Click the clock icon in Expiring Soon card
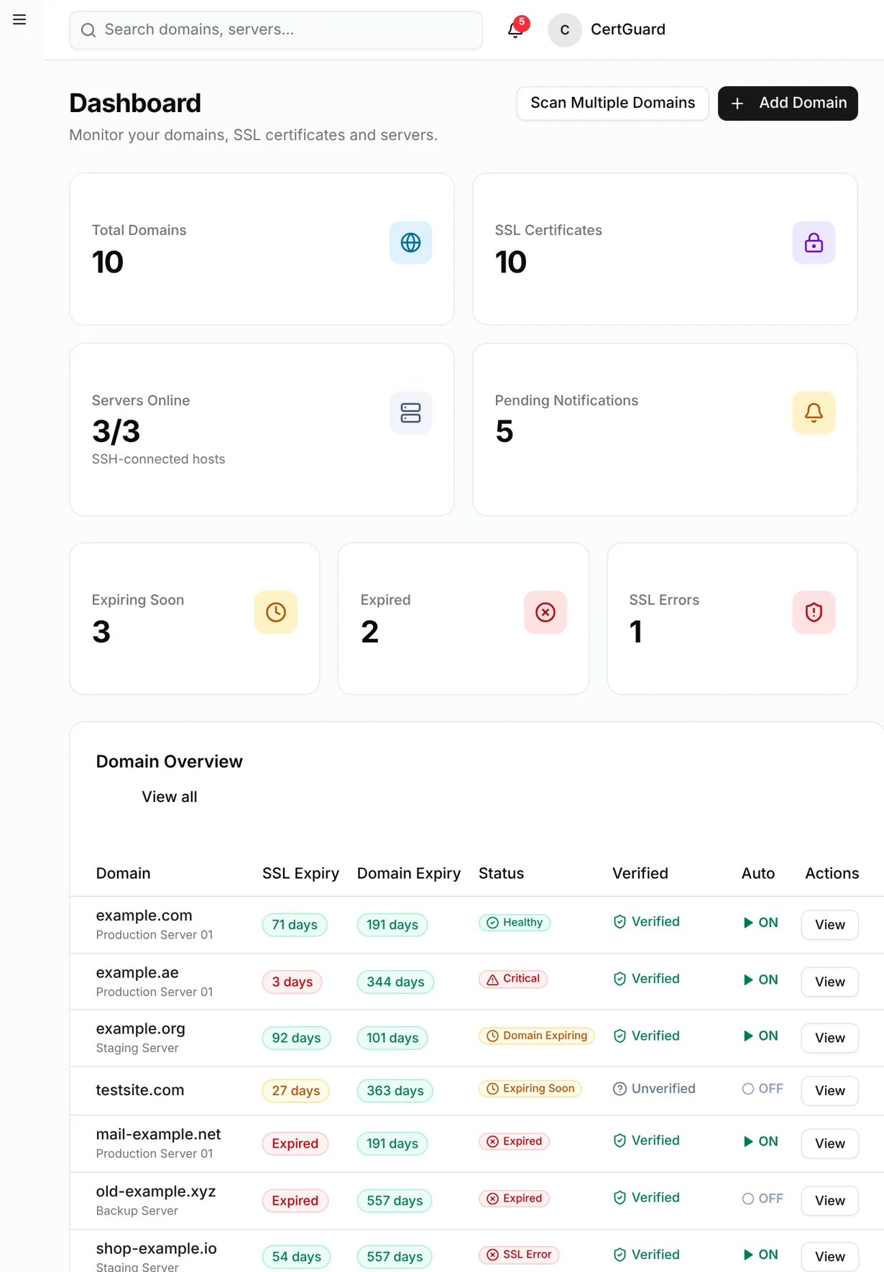884x1272 pixels. (276, 612)
